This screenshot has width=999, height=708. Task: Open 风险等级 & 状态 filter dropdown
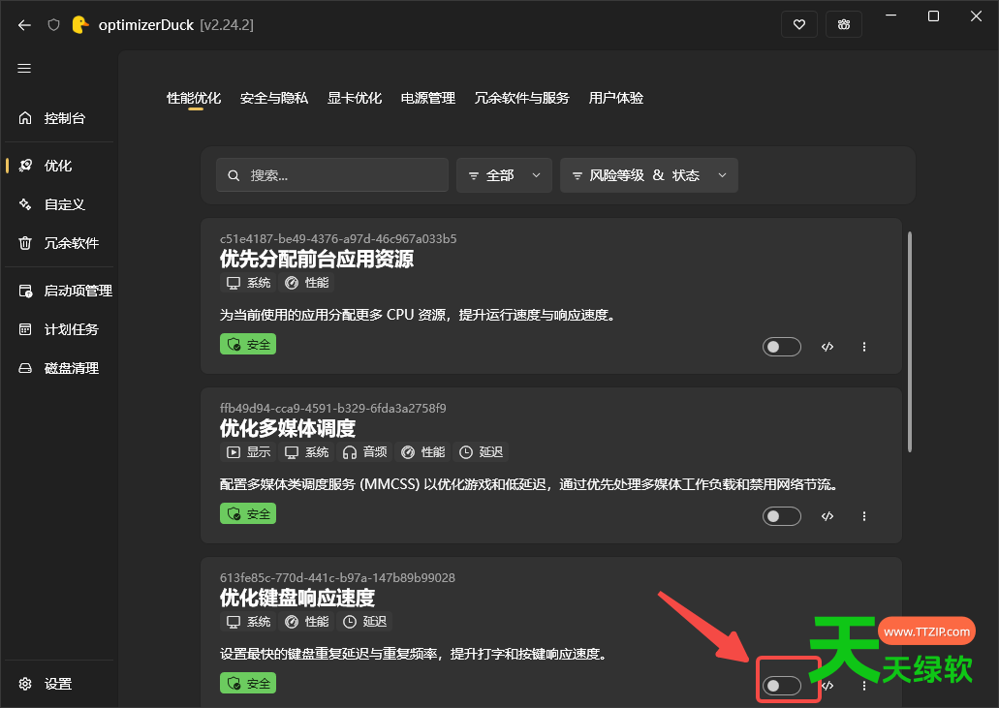coord(648,175)
